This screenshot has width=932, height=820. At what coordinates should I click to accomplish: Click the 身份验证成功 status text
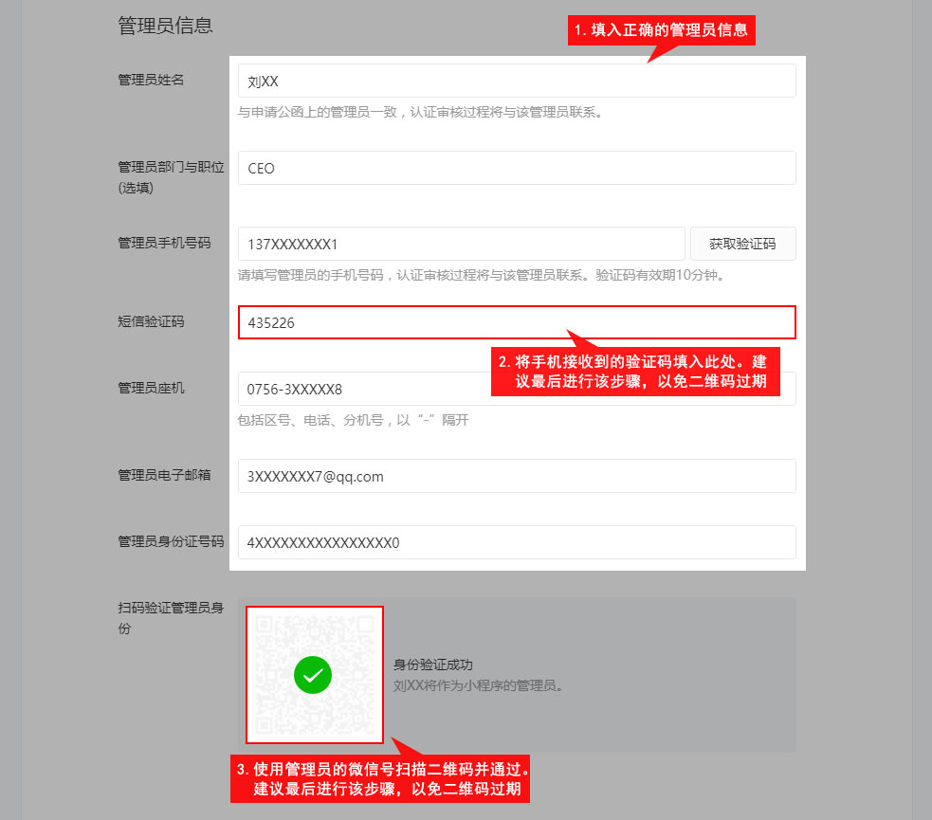[432, 665]
